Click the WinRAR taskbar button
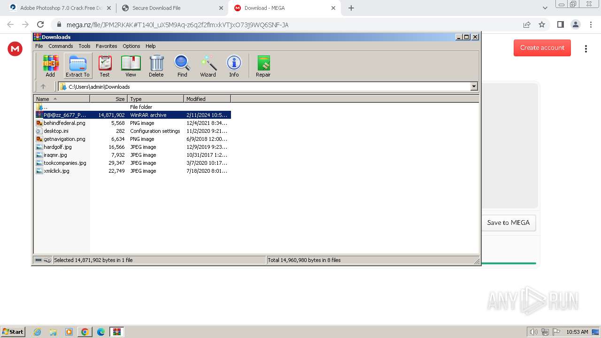Viewport: 601px width, 338px height. (117, 332)
